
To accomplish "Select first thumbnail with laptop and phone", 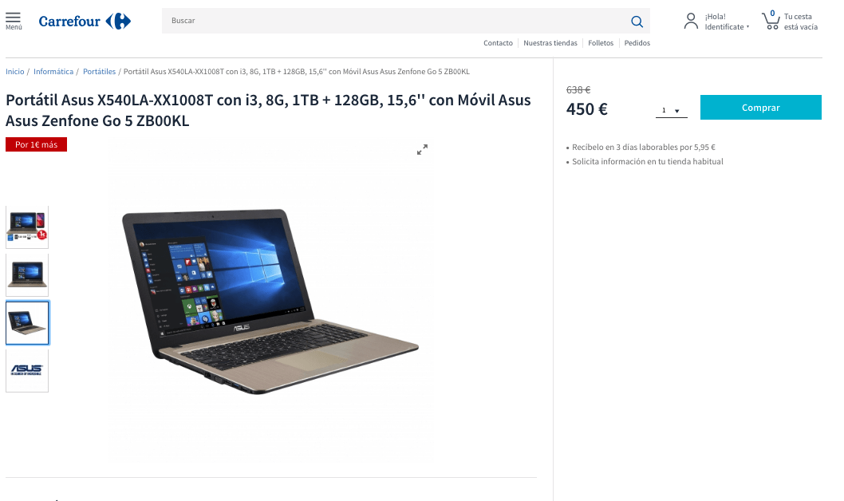I will [27, 227].
